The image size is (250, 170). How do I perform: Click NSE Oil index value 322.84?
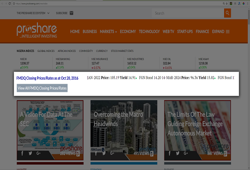(167, 63)
